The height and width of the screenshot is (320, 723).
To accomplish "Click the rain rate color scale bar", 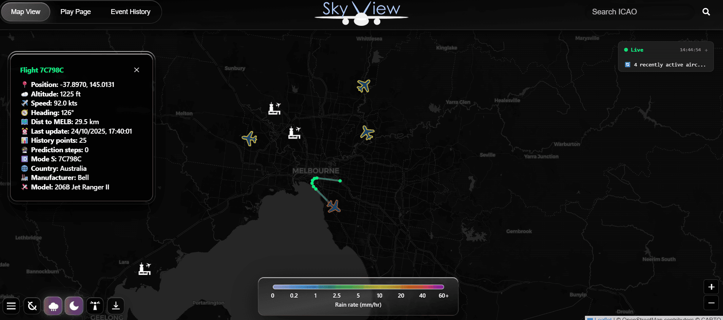I will 358,287.
